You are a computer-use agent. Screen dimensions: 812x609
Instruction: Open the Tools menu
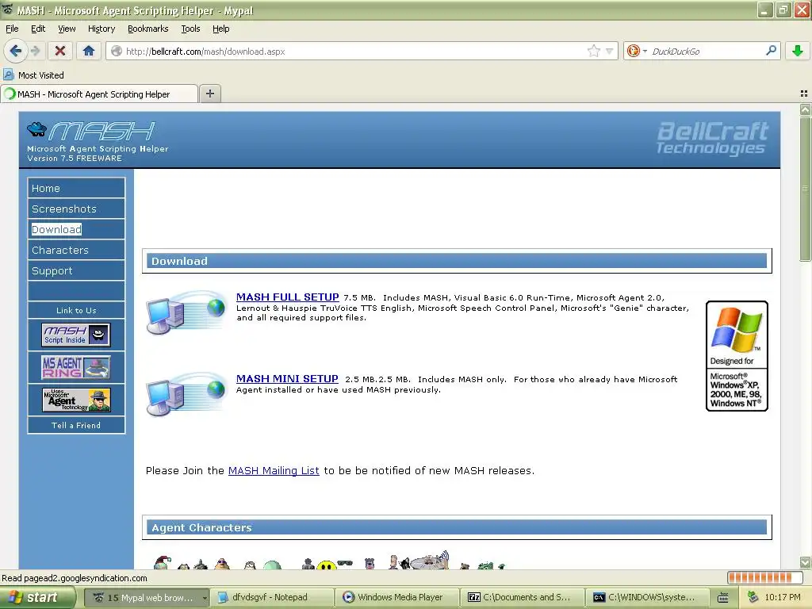pos(190,29)
